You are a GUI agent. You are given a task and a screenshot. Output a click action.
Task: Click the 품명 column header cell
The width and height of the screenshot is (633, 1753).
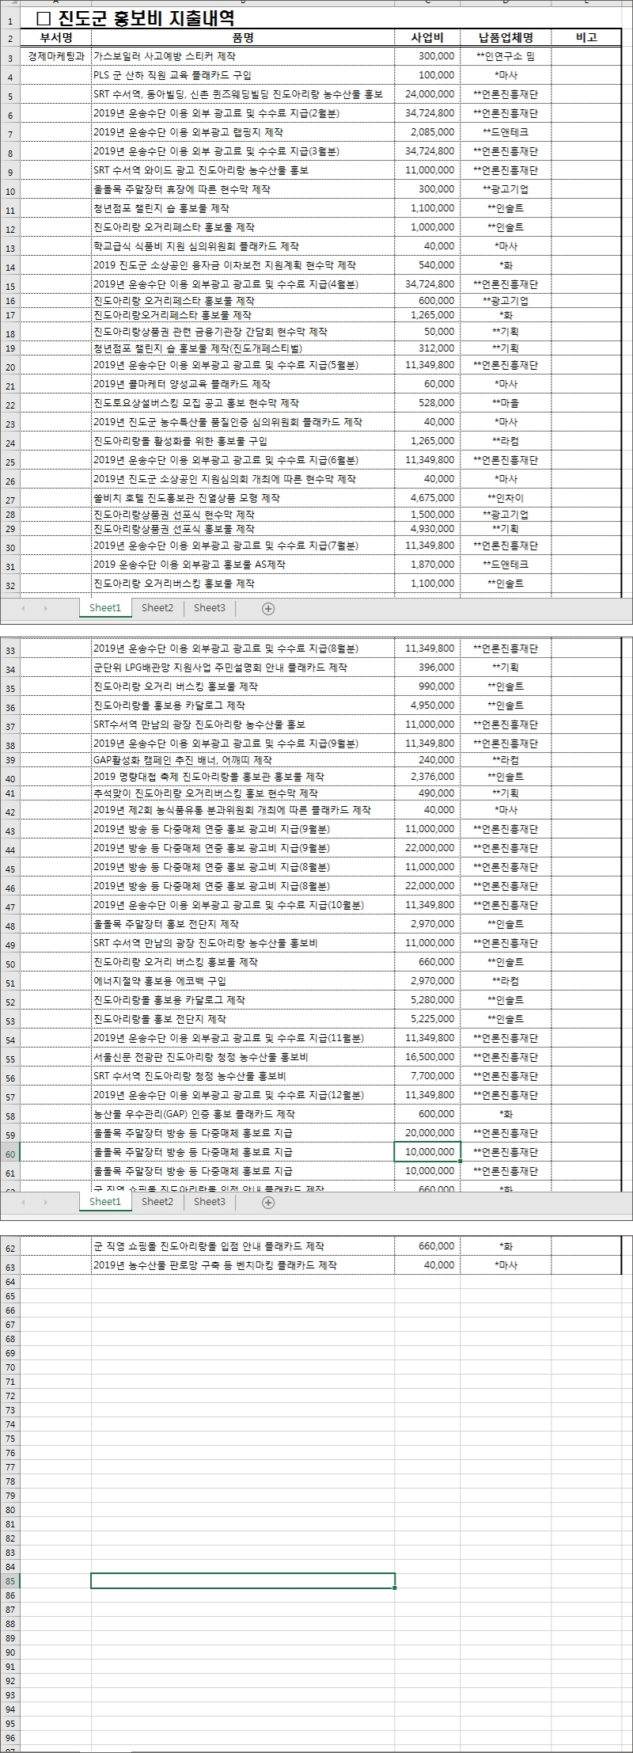pyautogui.click(x=243, y=37)
